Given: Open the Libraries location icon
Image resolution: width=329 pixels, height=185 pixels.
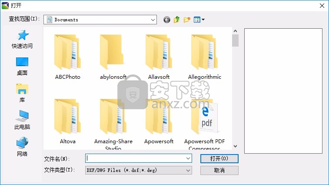Looking at the screenshot, I should (22, 89).
